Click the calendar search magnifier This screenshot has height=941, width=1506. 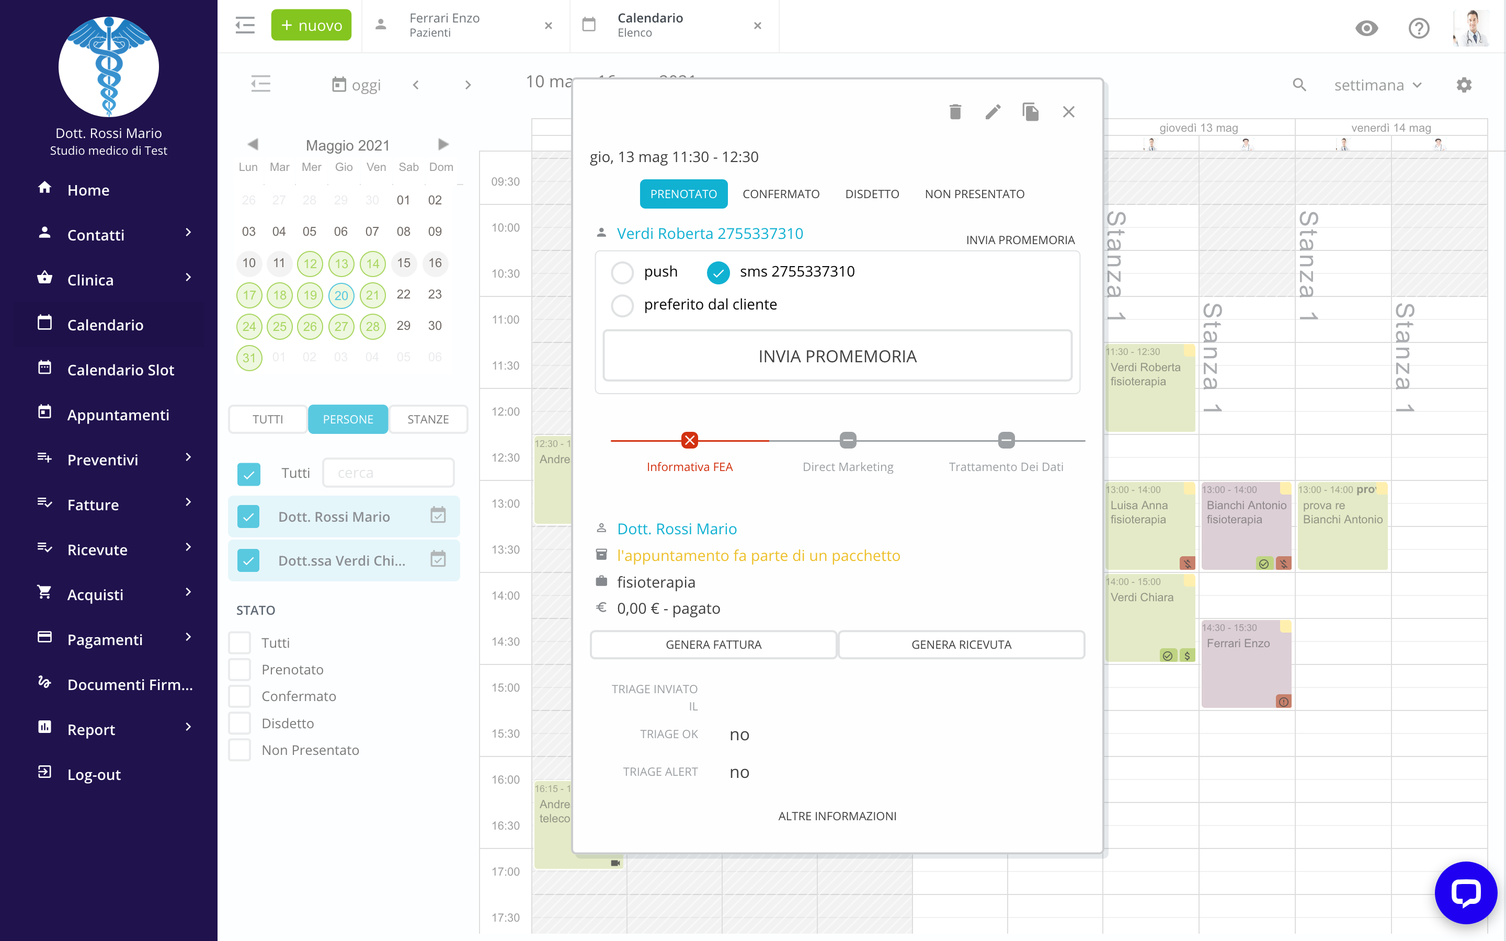pyautogui.click(x=1299, y=85)
